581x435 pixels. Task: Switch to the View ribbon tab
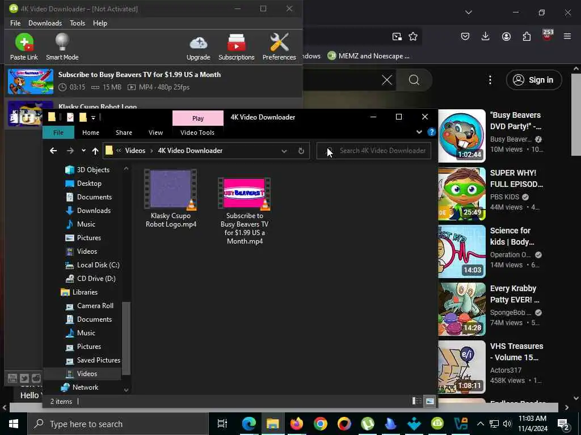click(x=155, y=133)
